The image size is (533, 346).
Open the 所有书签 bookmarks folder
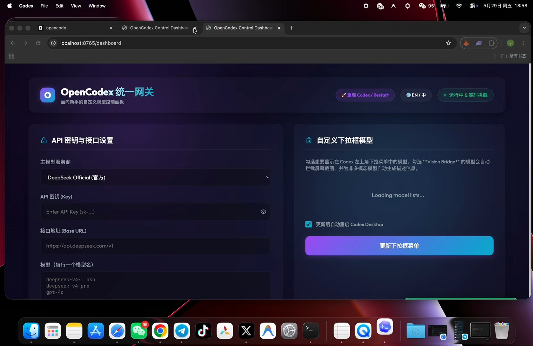click(x=513, y=56)
